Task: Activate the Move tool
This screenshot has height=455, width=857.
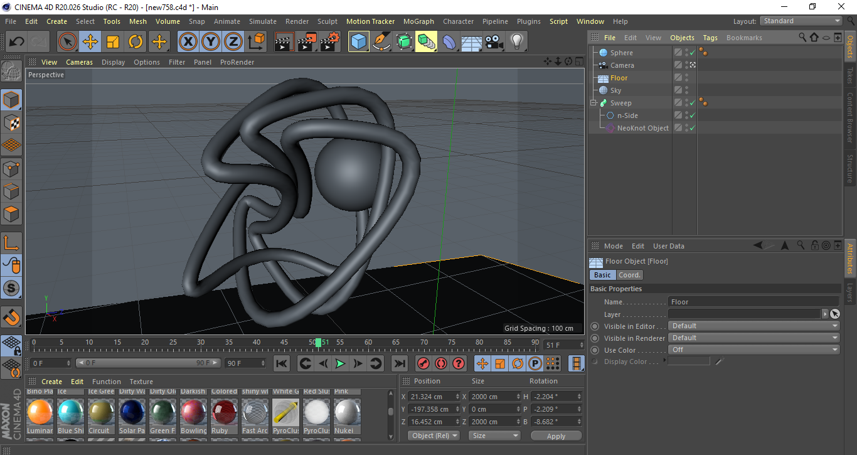Action: coord(90,41)
